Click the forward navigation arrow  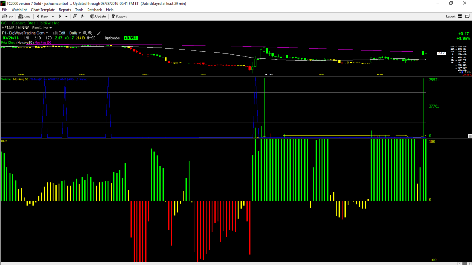click(60, 17)
